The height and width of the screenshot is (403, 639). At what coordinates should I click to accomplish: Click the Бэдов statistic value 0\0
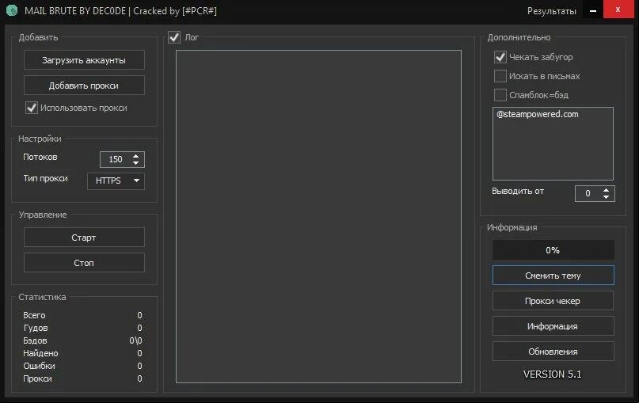(135, 340)
